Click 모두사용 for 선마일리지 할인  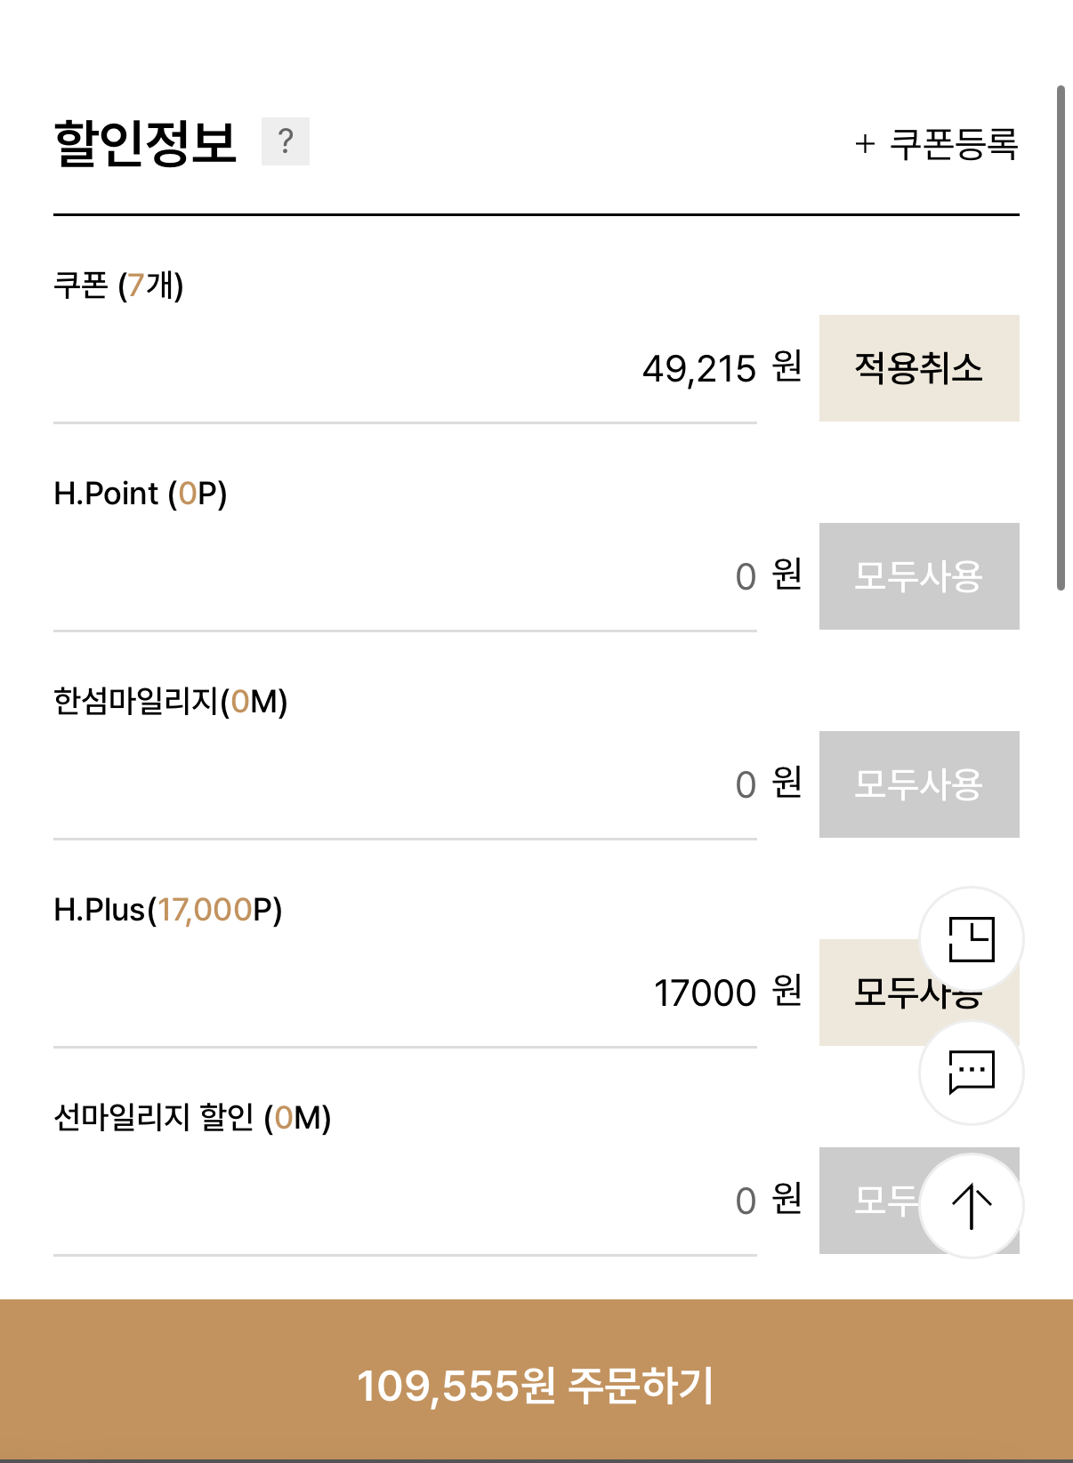click(x=867, y=1201)
